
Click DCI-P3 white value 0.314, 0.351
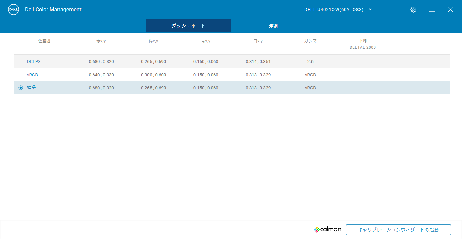click(258, 62)
